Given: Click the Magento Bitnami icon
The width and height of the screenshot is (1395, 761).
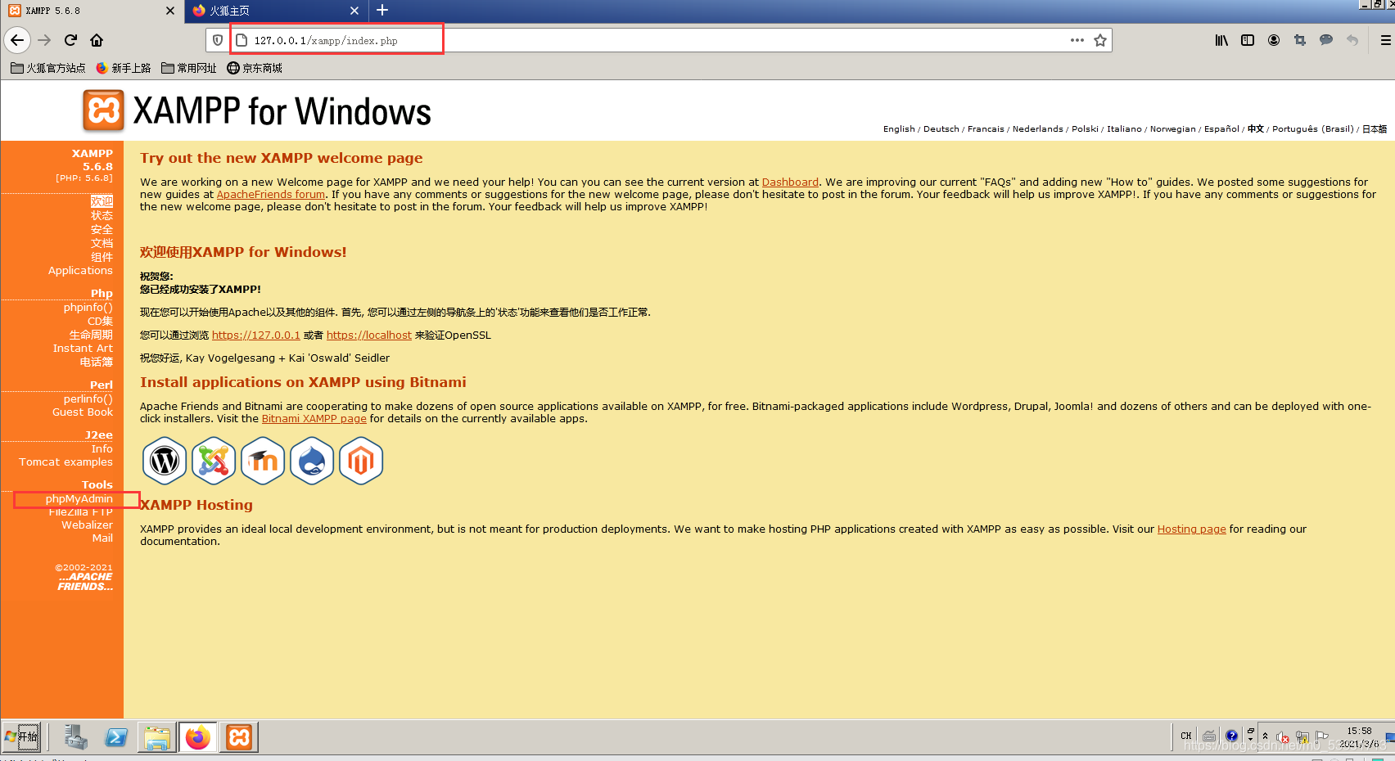Looking at the screenshot, I should (361, 461).
